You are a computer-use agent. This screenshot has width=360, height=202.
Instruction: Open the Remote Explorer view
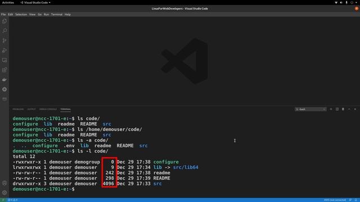click(4, 60)
